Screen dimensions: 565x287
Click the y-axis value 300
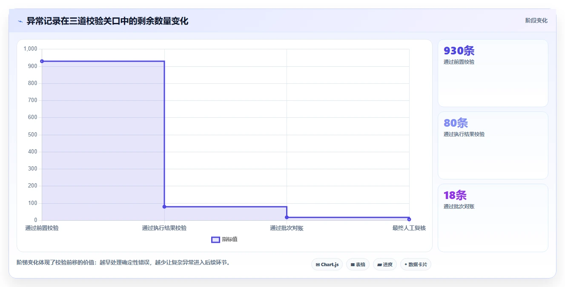[33, 169]
